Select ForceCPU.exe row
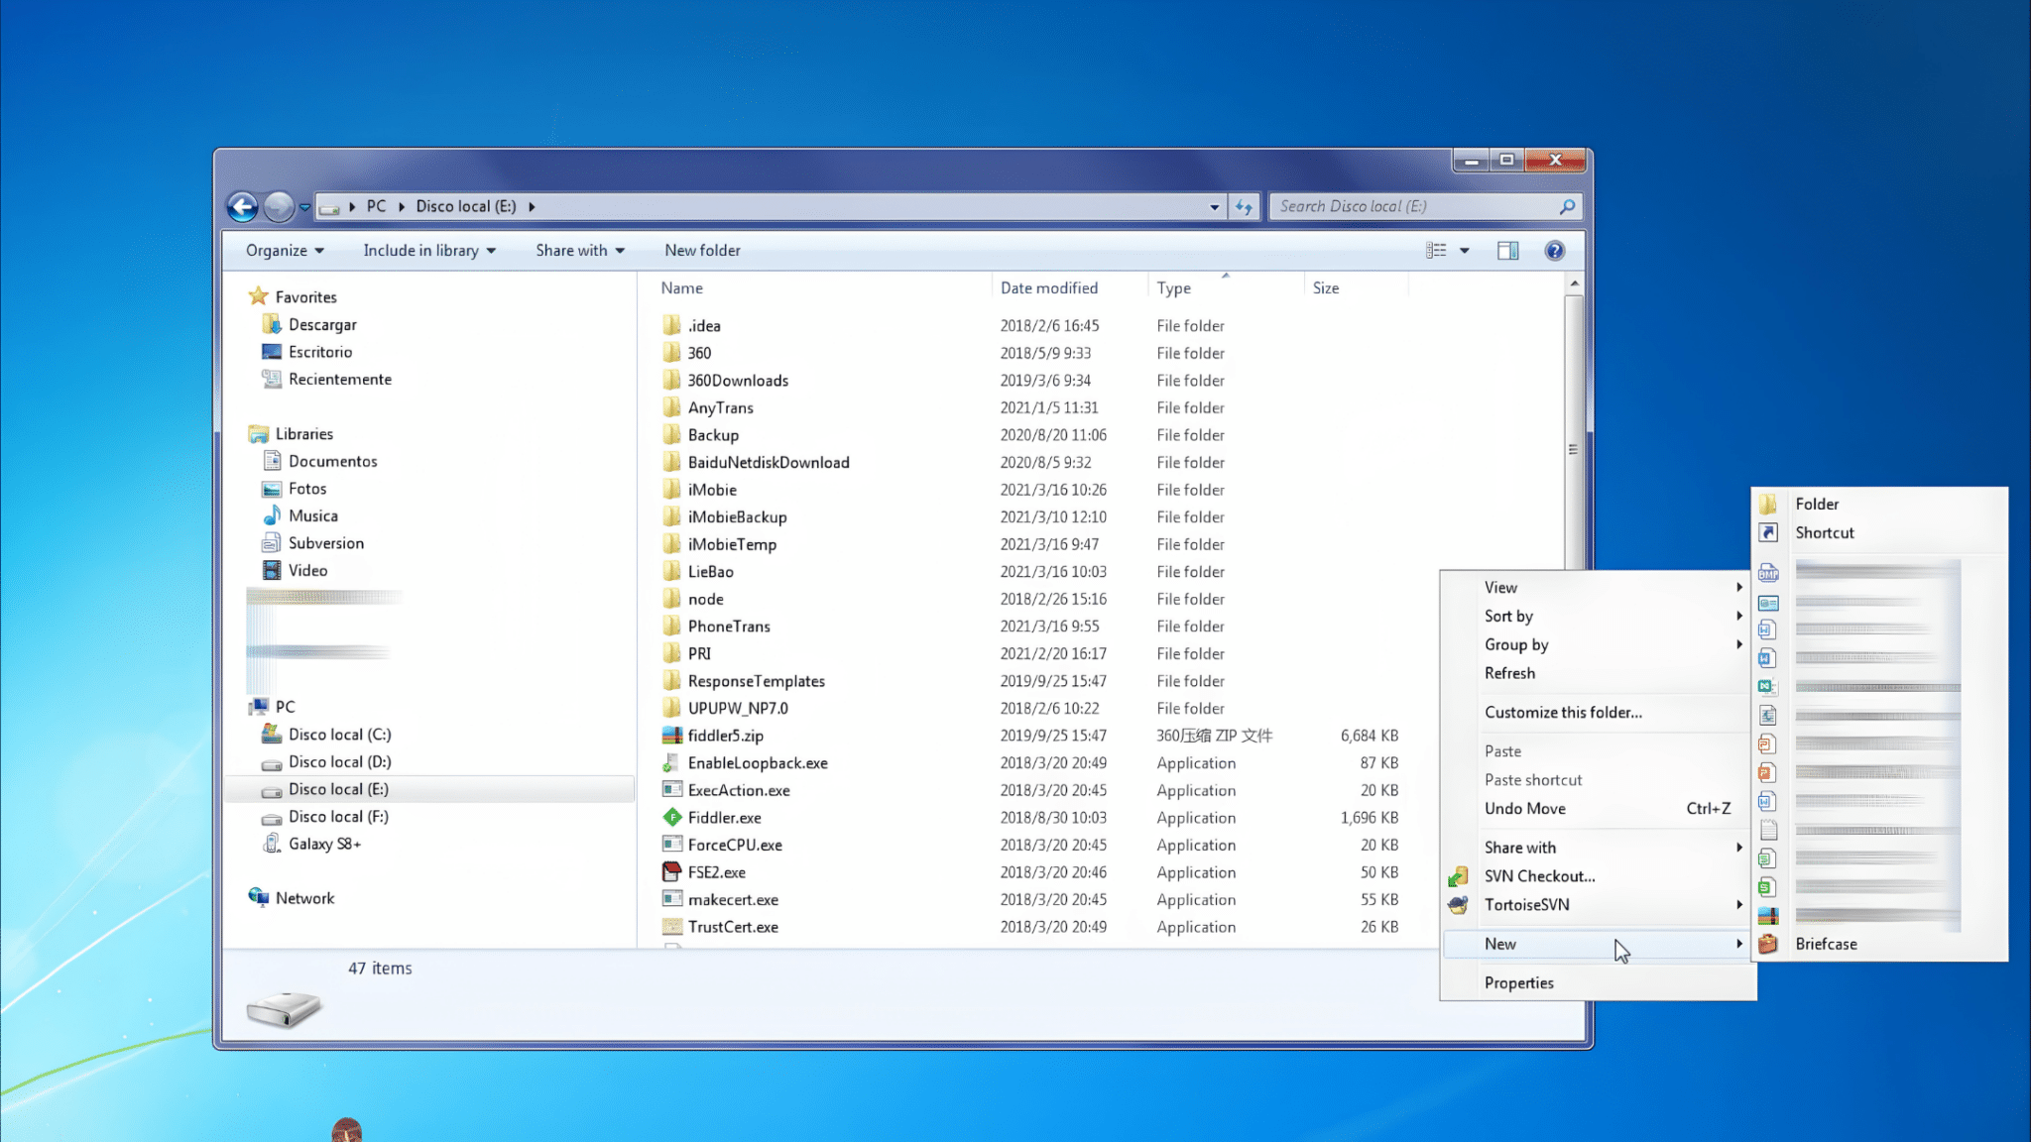The image size is (2031, 1142). click(x=1031, y=846)
